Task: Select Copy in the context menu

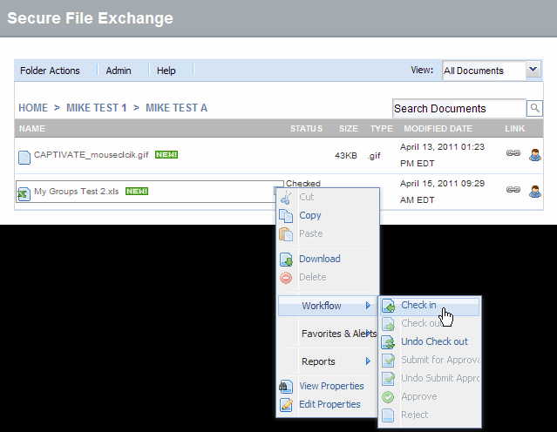Action: coord(309,215)
